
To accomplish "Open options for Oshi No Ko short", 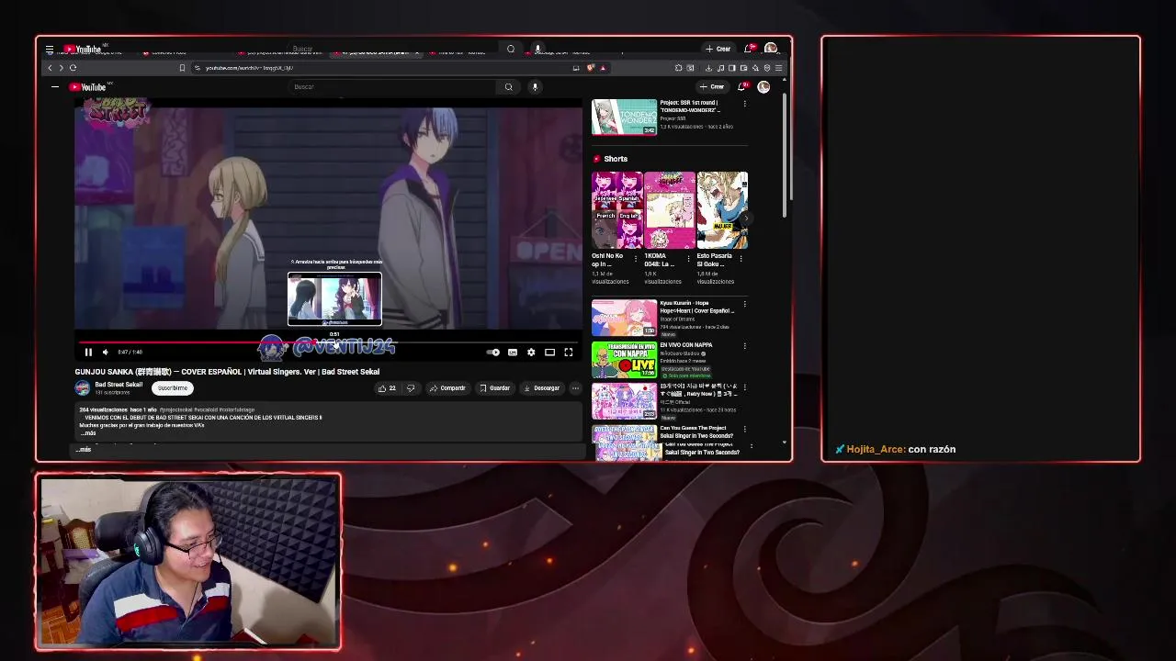I will pos(635,259).
